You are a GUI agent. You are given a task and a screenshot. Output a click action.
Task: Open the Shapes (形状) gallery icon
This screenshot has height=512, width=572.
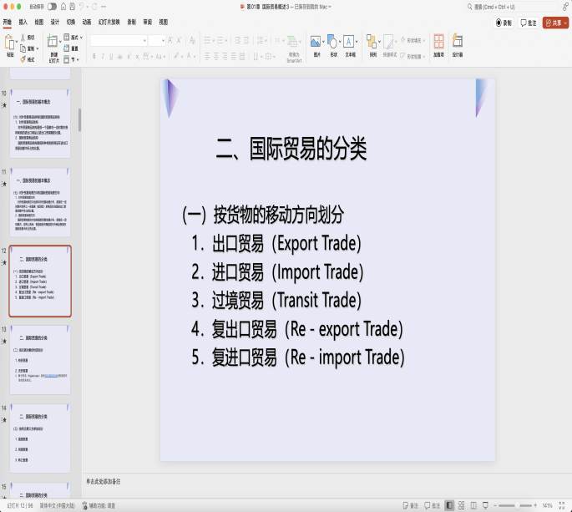[x=332, y=42]
